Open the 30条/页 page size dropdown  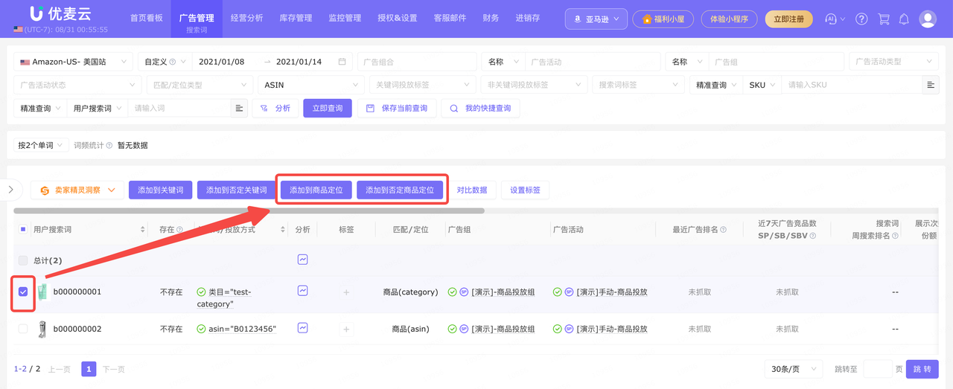point(793,369)
